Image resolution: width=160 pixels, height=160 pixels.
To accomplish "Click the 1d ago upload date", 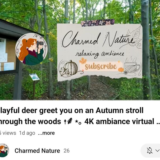I will (x=27, y=133).
